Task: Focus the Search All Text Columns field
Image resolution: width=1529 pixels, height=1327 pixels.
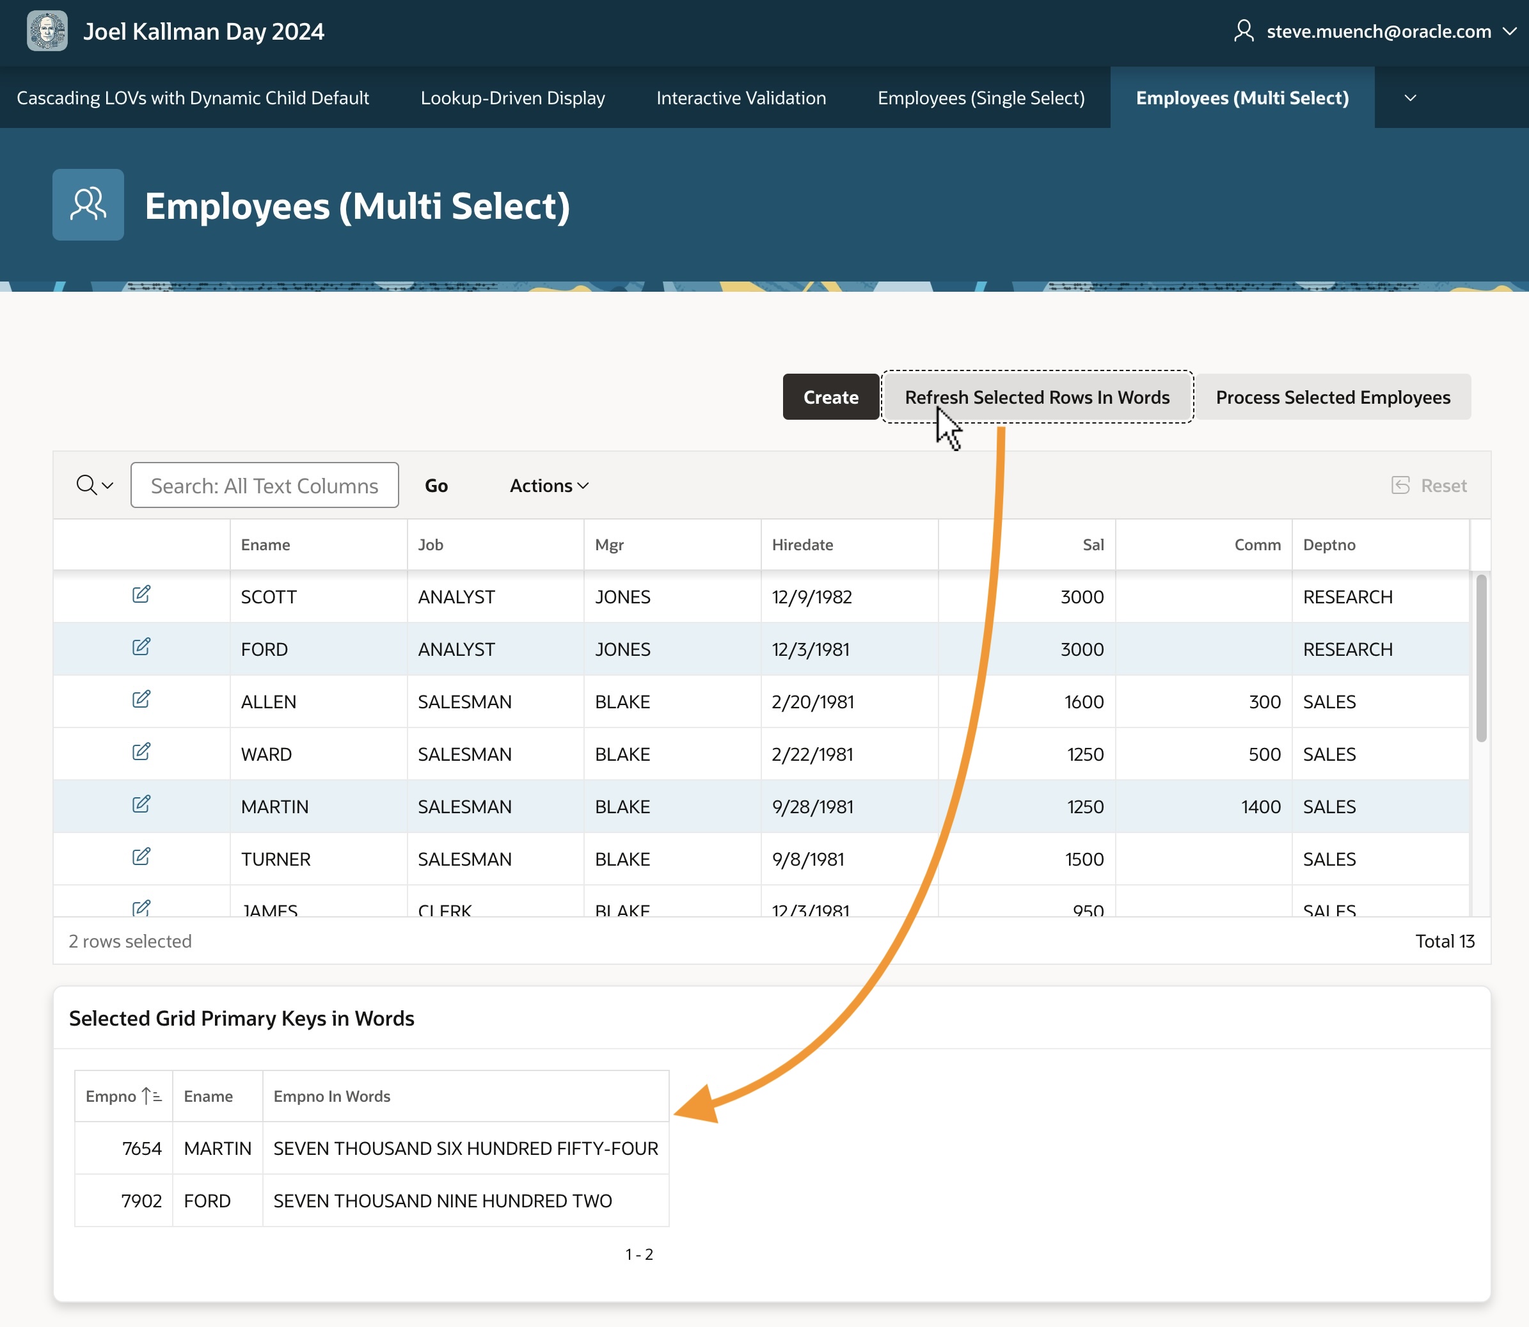Action: (x=264, y=486)
